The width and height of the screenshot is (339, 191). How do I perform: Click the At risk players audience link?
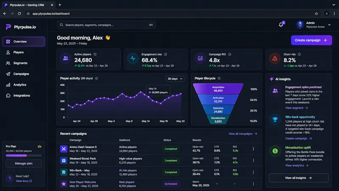[128, 171]
